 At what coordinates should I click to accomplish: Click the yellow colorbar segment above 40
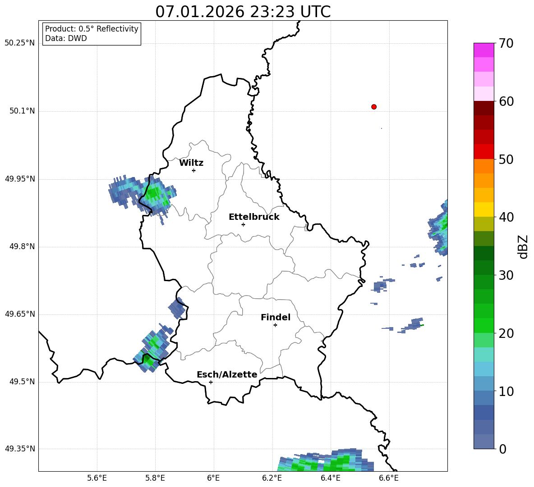[483, 209]
